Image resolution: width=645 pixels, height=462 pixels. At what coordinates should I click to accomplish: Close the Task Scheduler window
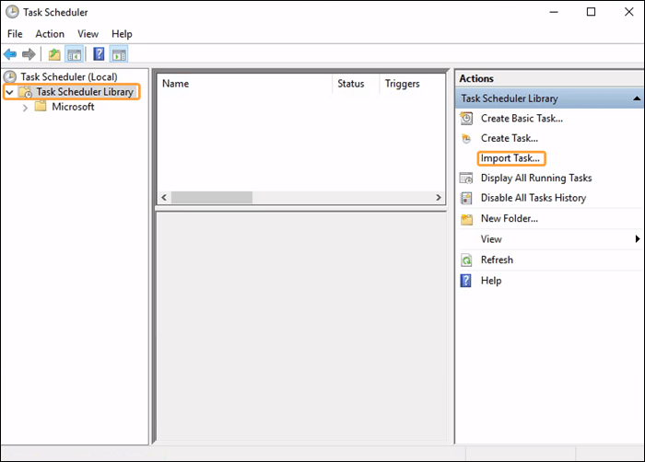click(x=629, y=12)
